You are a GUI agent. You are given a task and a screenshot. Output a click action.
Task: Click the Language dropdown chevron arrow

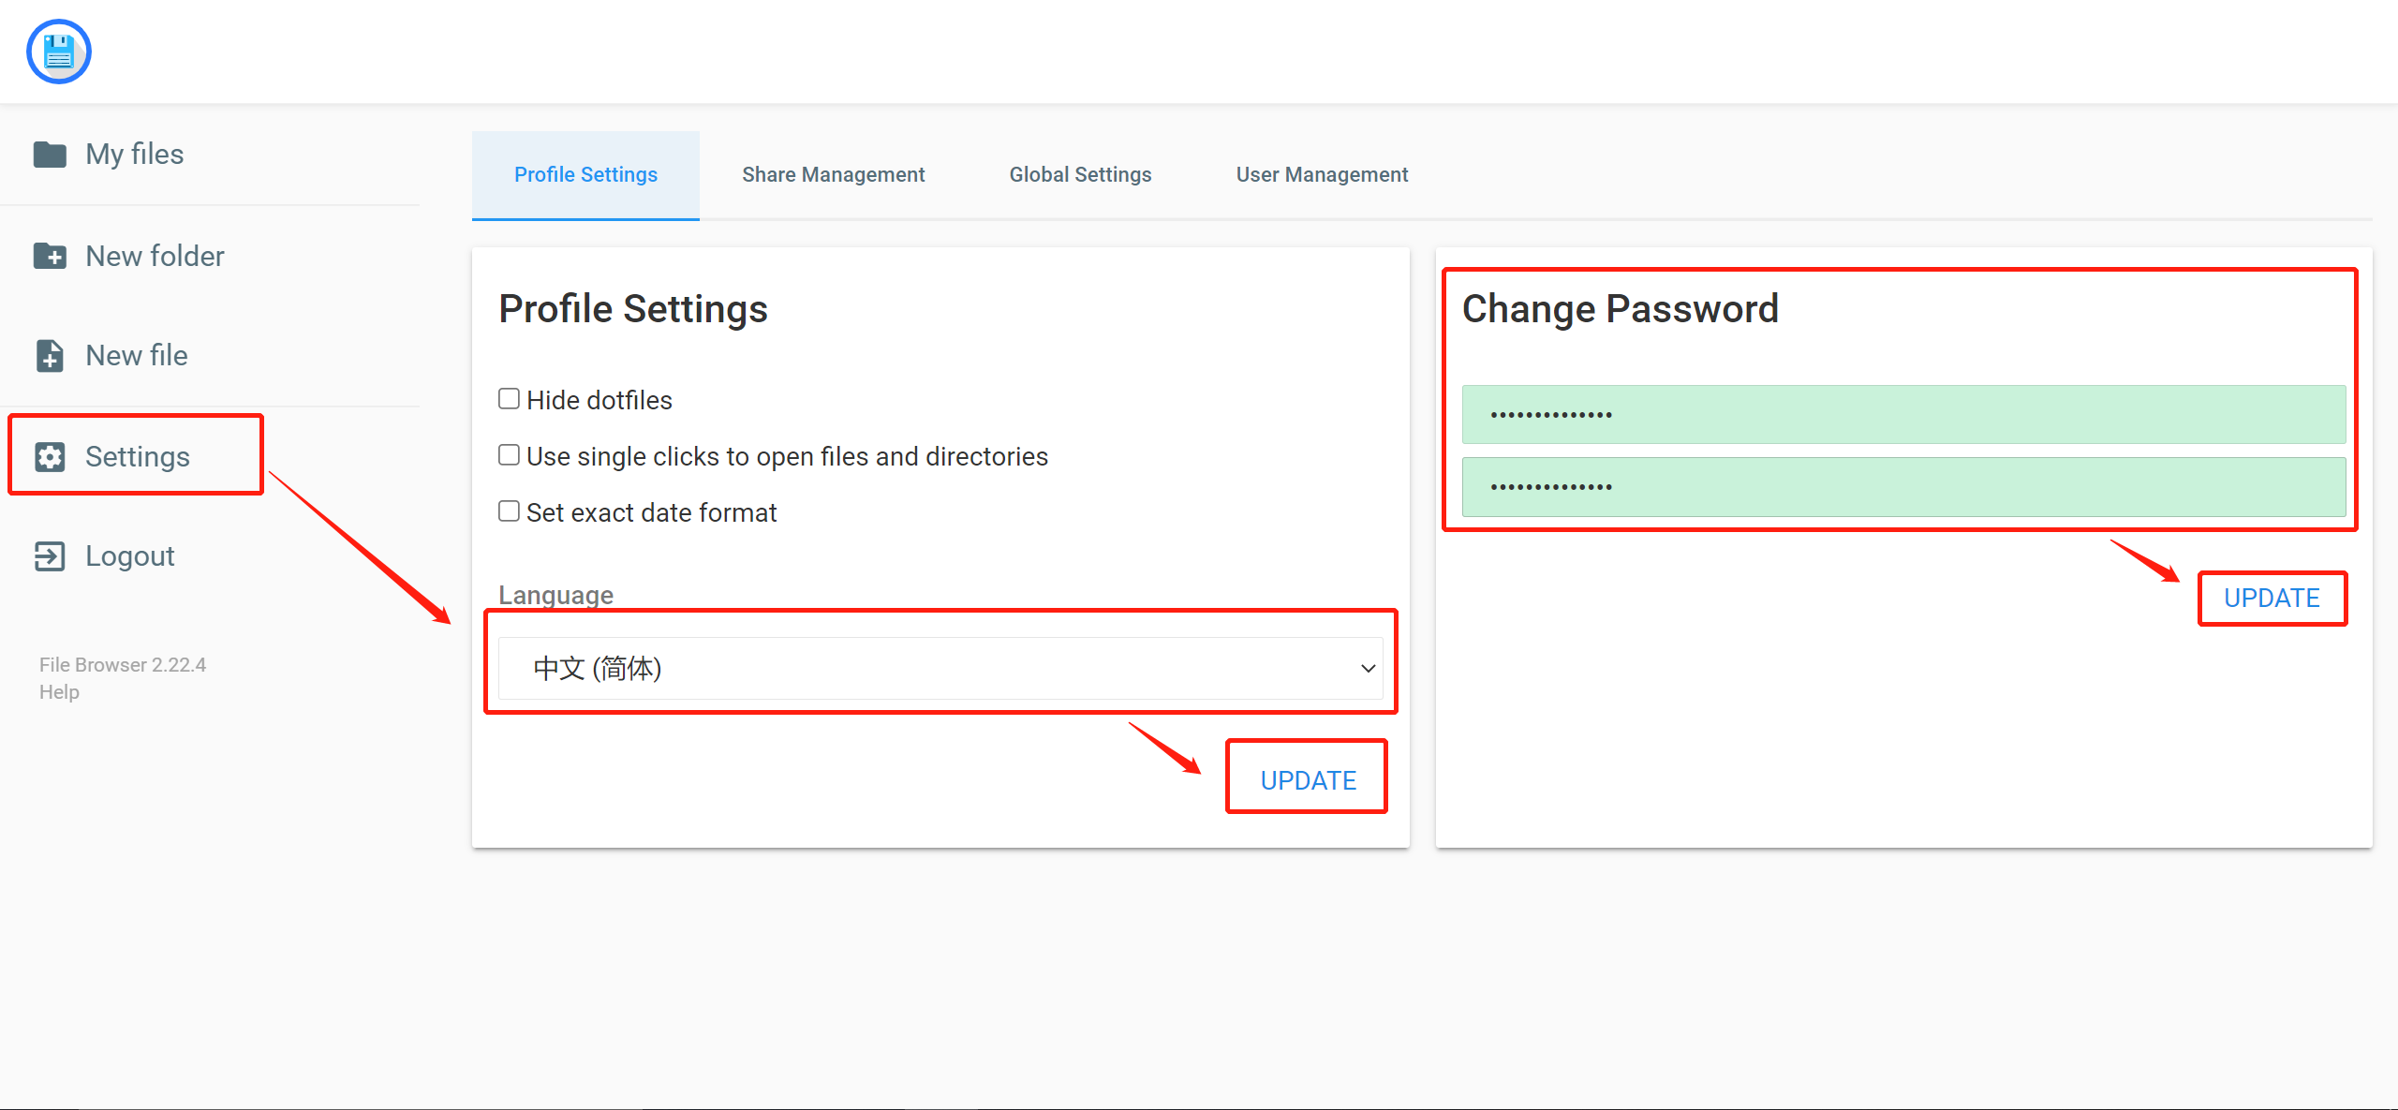coord(1368,668)
